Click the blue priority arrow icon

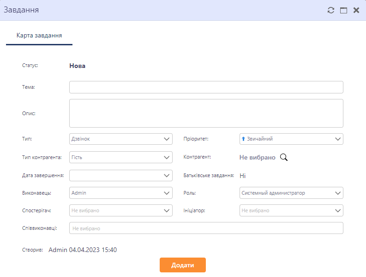(x=243, y=139)
